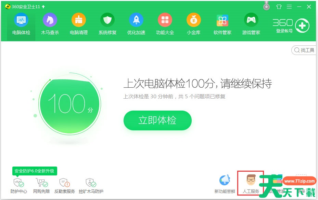Open 软件管家 software manager
The height and width of the screenshot is (200, 318).
click(x=222, y=24)
